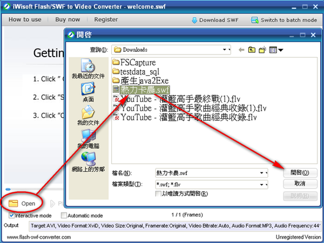Click the 取消 cancel button
This screenshot has height=243, width=324.
pyautogui.click(x=300, y=184)
